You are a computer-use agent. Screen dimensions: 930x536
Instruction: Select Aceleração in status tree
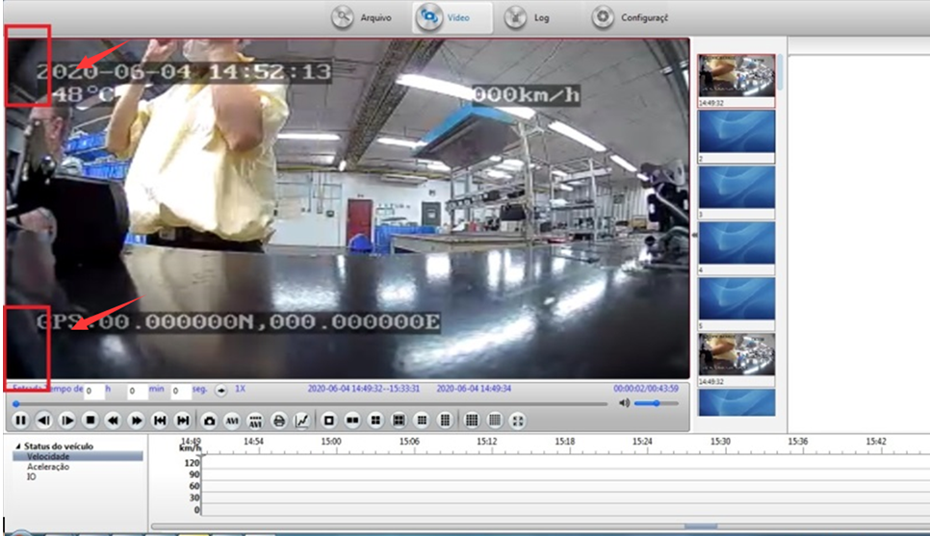tap(48, 467)
